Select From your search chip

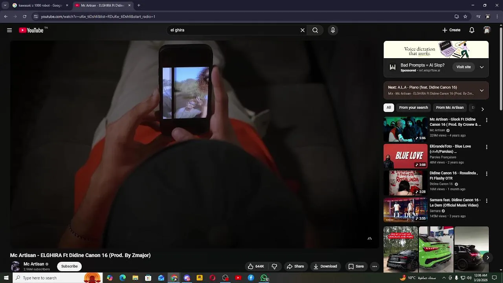click(413, 108)
